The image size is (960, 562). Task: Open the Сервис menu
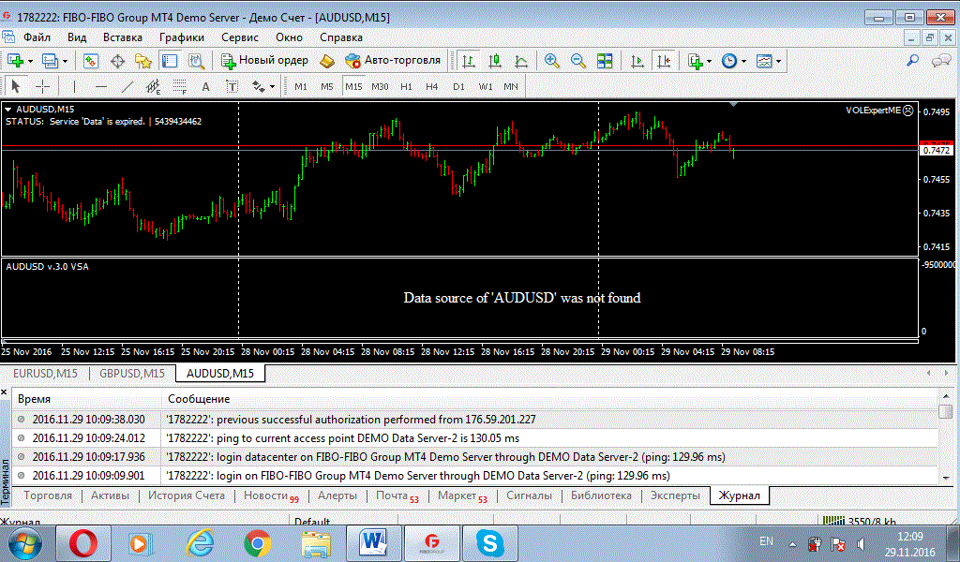pos(240,37)
